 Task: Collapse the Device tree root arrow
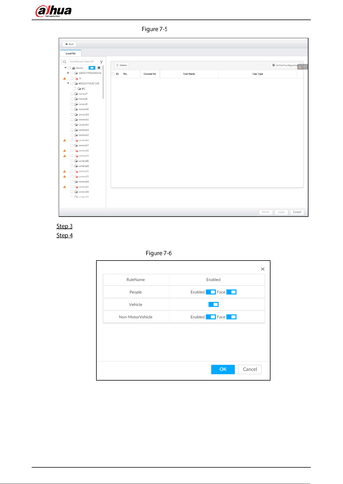click(65, 68)
